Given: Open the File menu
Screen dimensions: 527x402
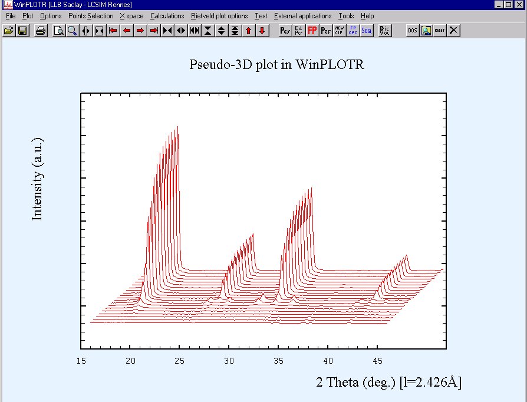Looking at the screenshot, I should tap(11, 16).
